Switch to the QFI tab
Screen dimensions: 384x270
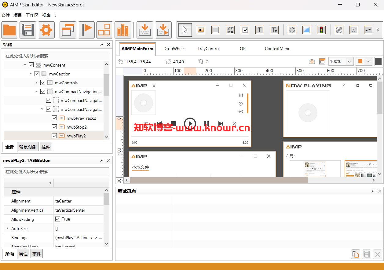[x=243, y=49]
